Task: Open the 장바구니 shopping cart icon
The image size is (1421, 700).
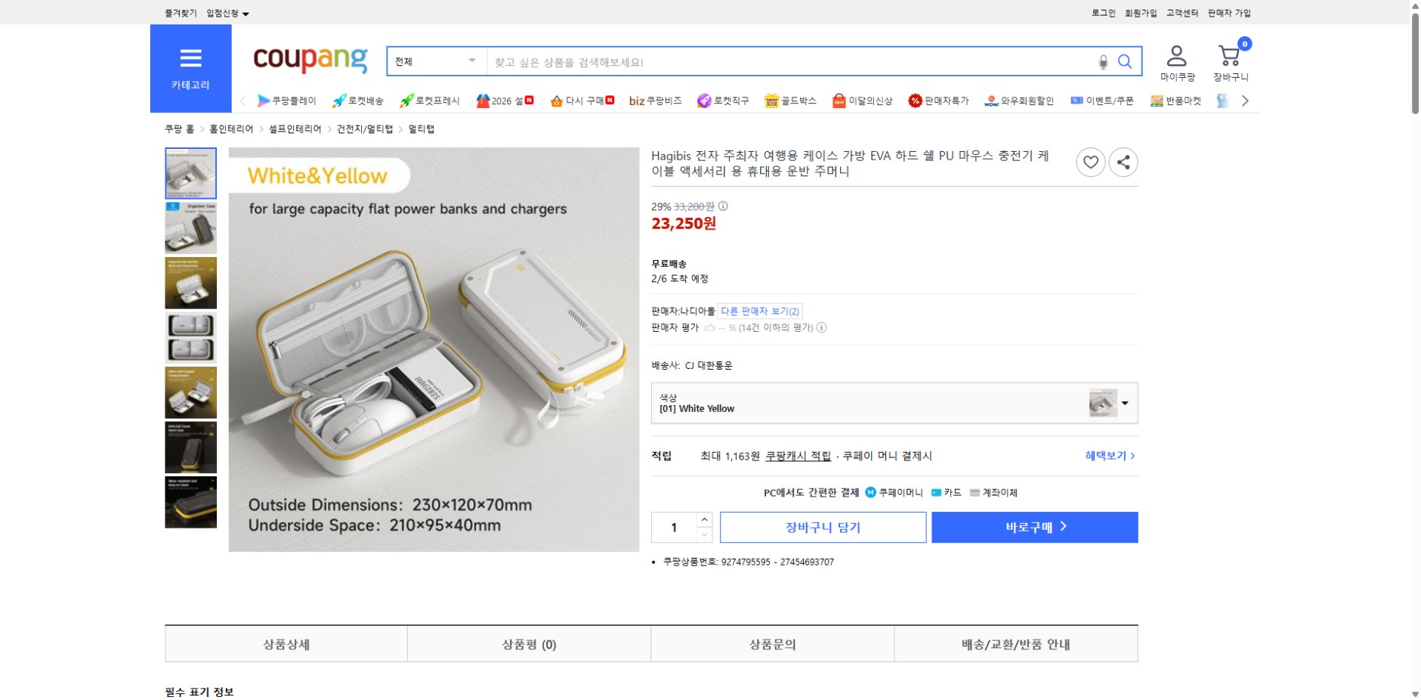Action: point(1228,55)
